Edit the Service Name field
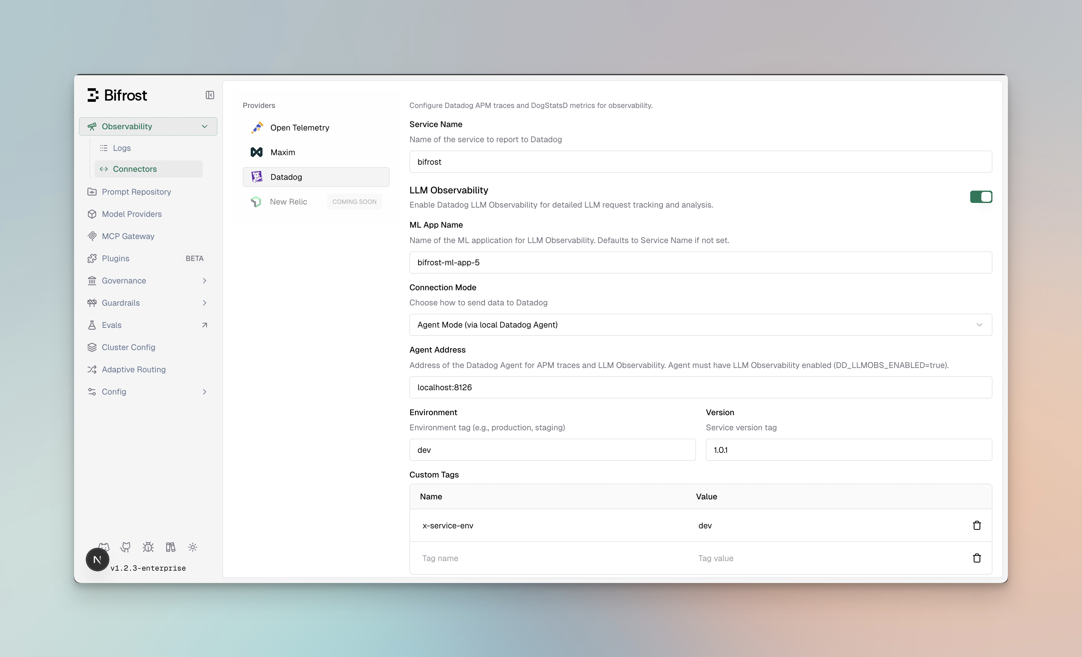Screen dimensions: 1082x657 700,162
